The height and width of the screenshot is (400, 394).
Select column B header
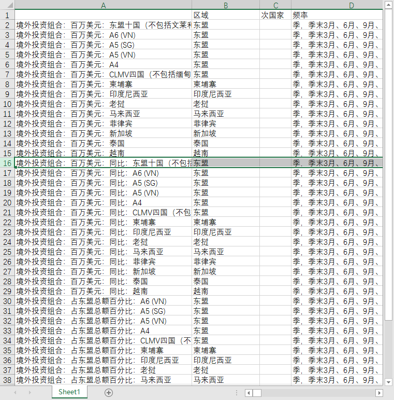click(226, 5)
